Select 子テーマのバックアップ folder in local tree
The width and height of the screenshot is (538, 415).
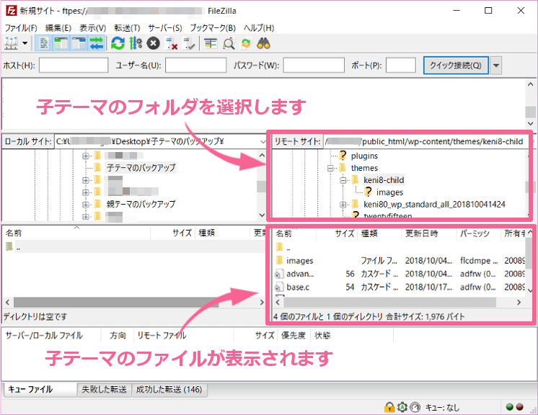(141, 168)
